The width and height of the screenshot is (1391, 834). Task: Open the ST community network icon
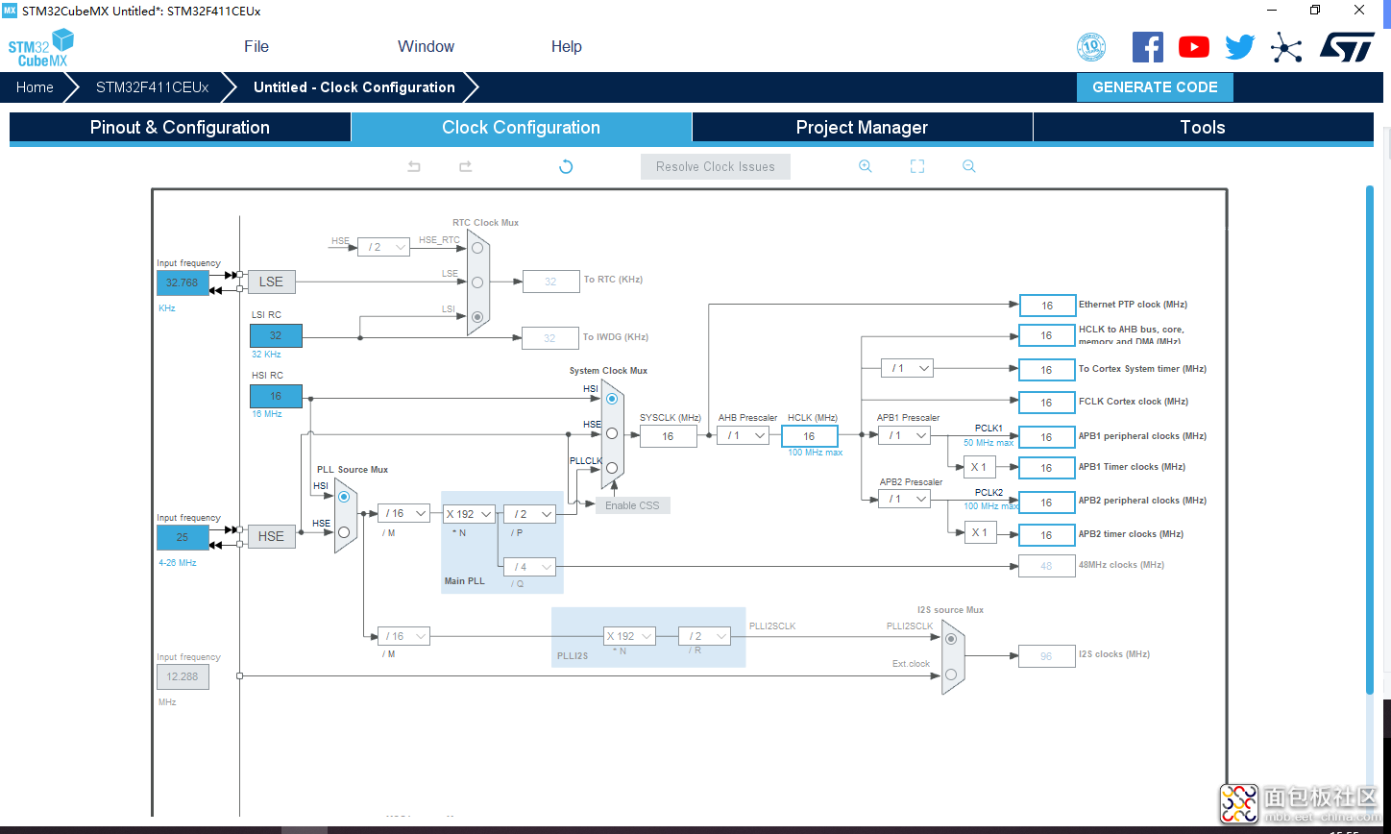[1286, 47]
